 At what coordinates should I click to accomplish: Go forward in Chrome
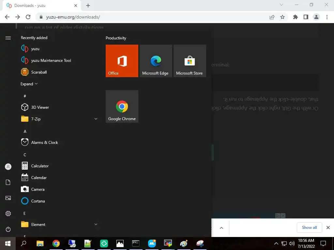18,17
